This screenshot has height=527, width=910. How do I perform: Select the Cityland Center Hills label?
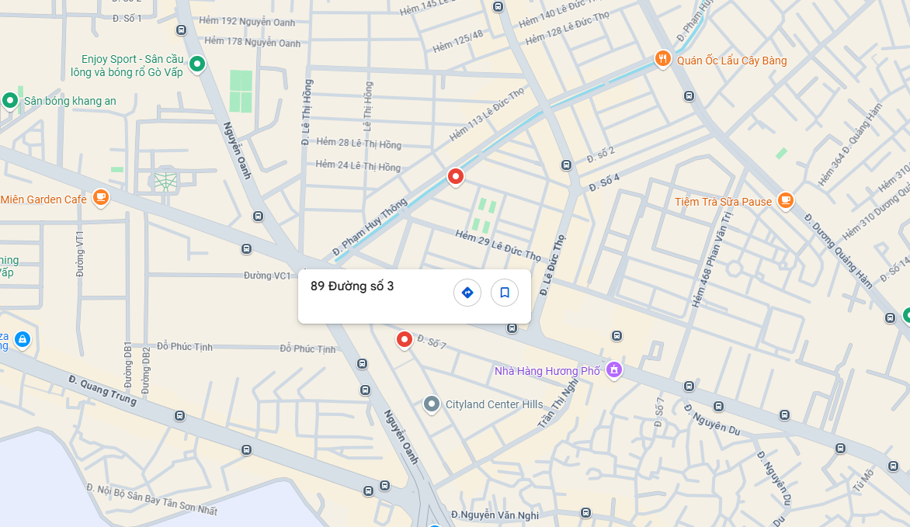(x=495, y=404)
